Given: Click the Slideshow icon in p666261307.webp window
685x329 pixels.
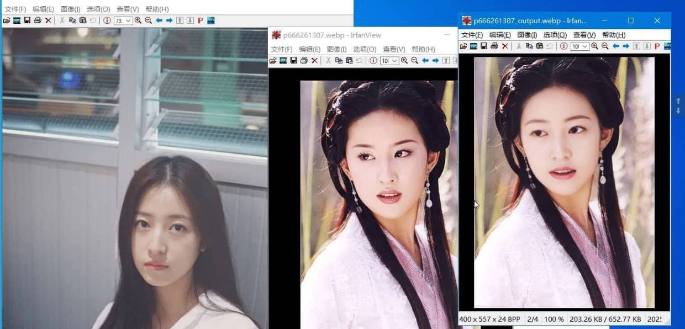Looking at the screenshot, I should (x=283, y=61).
